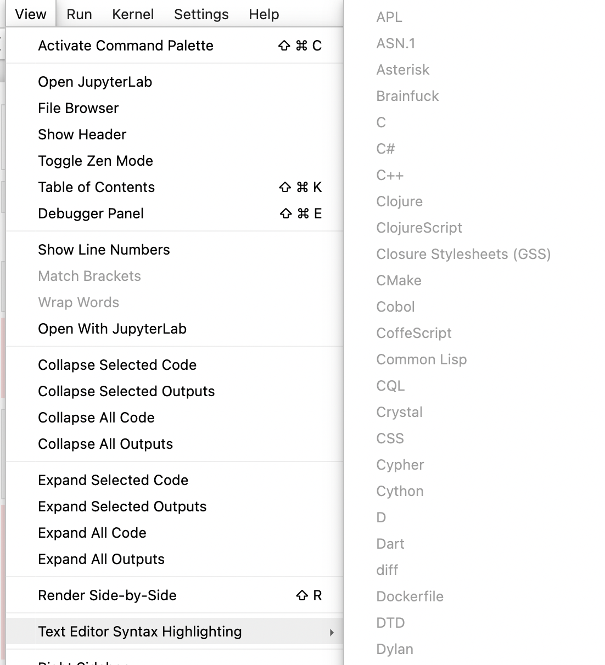Select Crystal highlighting
The width and height of the screenshot is (605, 665).
pos(399,412)
